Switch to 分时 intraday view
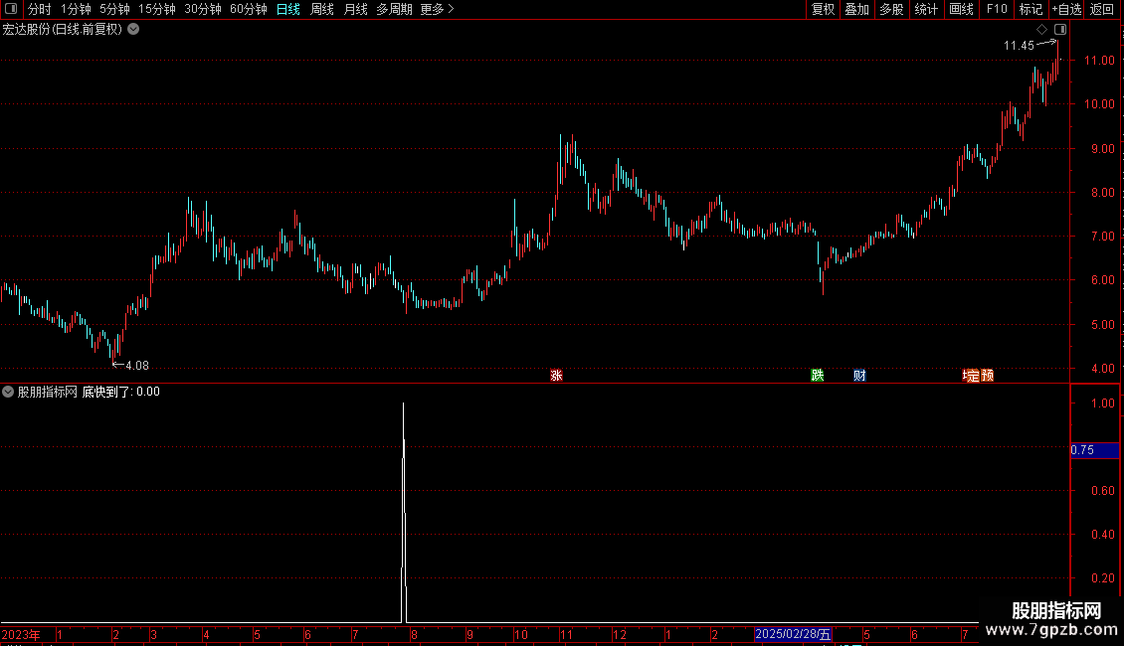The height and width of the screenshot is (646, 1124). 40,9
